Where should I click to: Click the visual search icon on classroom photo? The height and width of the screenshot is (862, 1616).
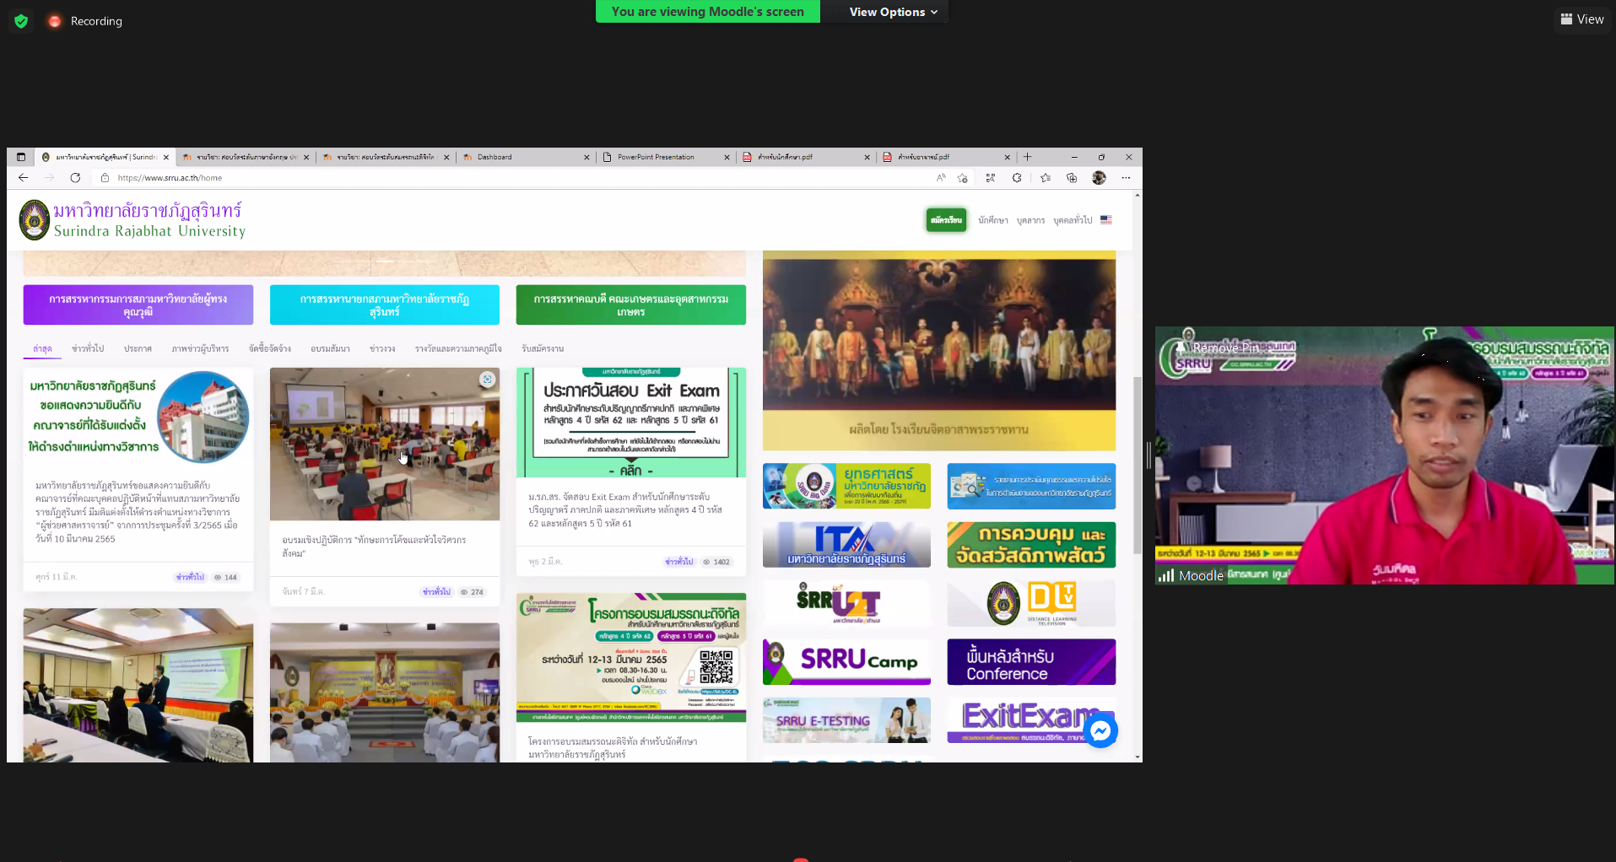click(487, 380)
